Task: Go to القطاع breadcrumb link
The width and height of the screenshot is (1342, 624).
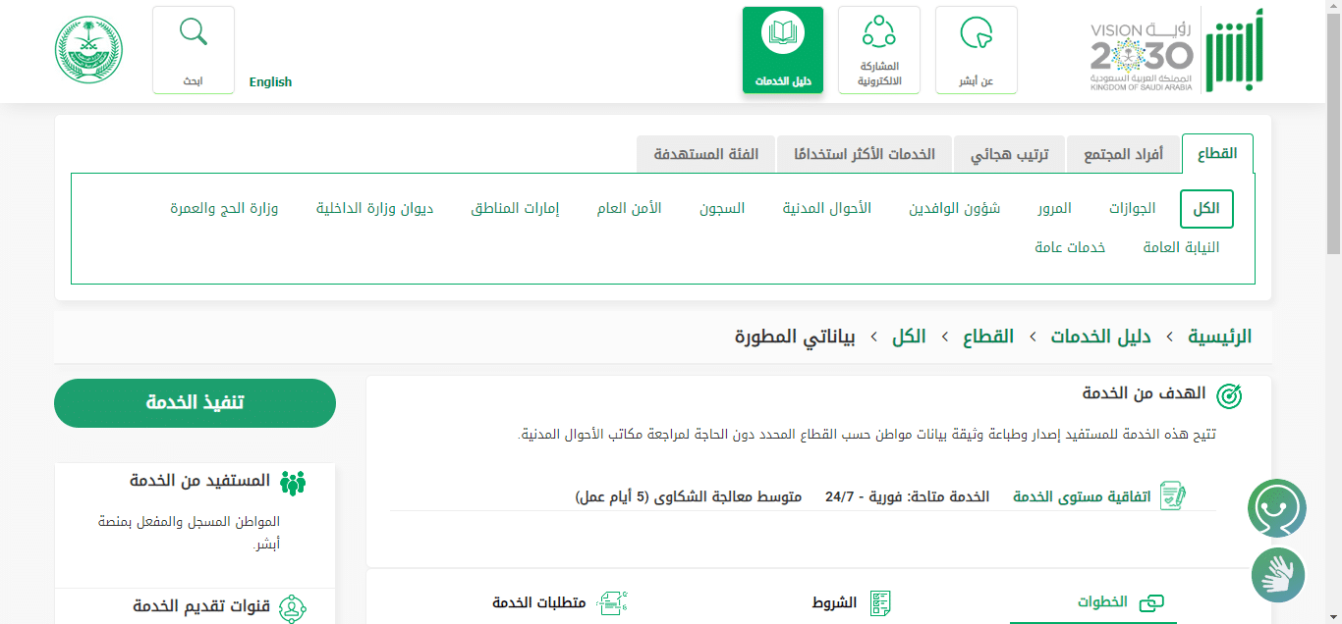Action: point(987,337)
